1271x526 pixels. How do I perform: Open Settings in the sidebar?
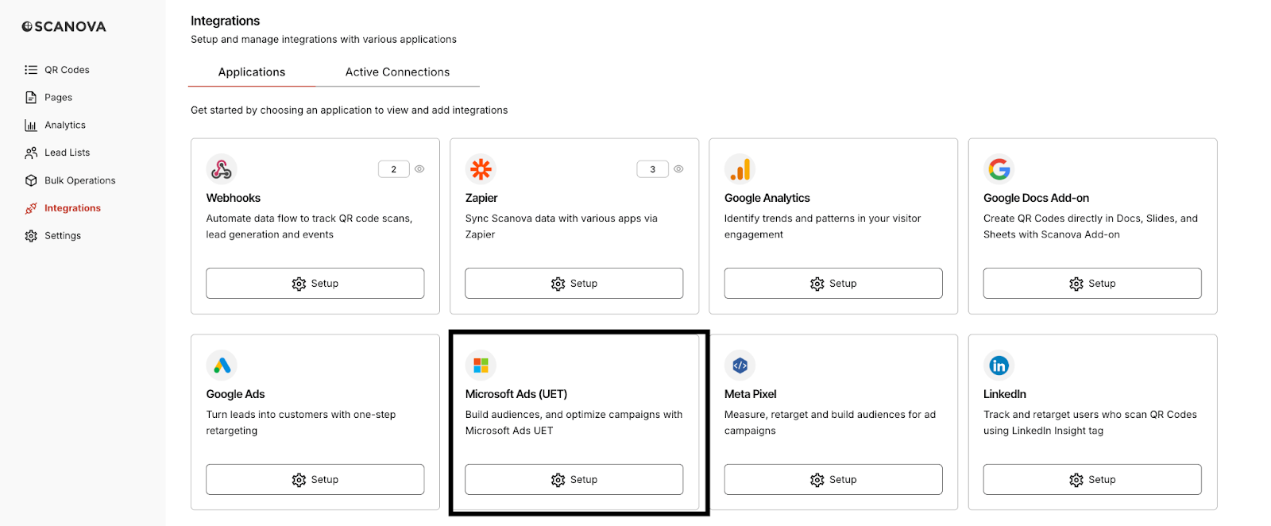pyautogui.click(x=63, y=236)
